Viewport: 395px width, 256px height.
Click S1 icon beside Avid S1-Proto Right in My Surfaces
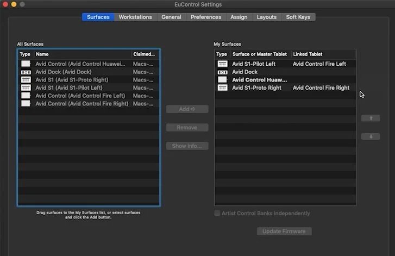coord(222,88)
